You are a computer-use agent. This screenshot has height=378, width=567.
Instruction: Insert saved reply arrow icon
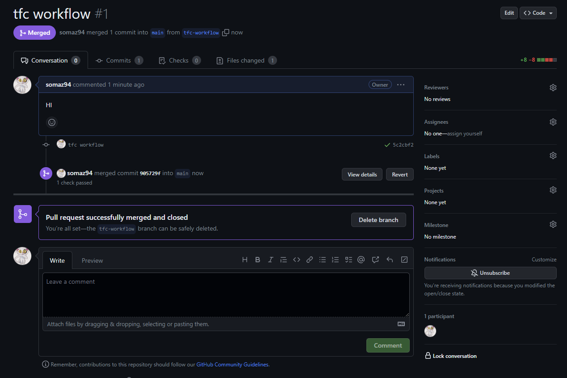click(390, 260)
